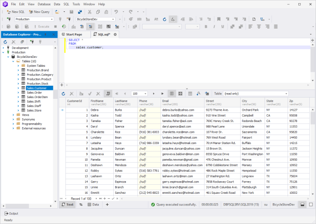Viewport: 316px width, 224px height.
Task: Open the SQL menu
Action: pyautogui.click(x=66, y=4)
